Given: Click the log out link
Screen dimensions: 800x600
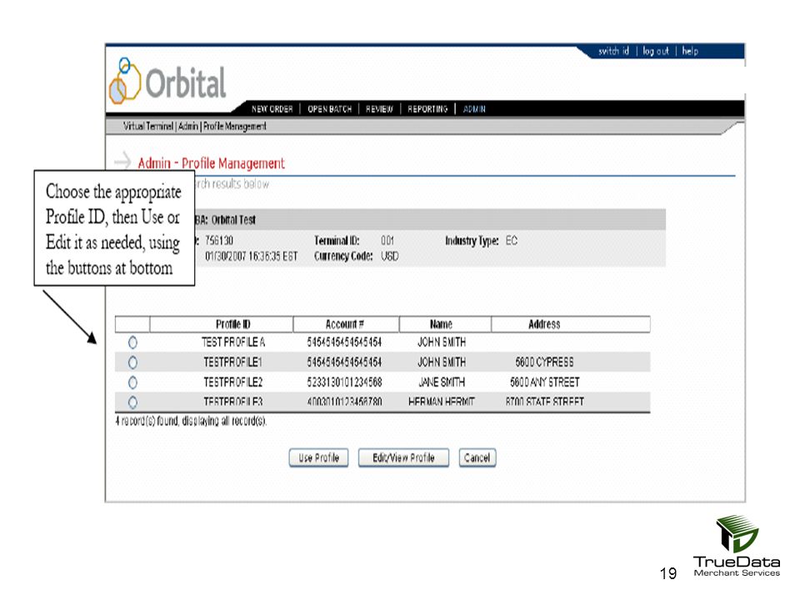Looking at the screenshot, I should pyautogui.click(x=656, y=51).
